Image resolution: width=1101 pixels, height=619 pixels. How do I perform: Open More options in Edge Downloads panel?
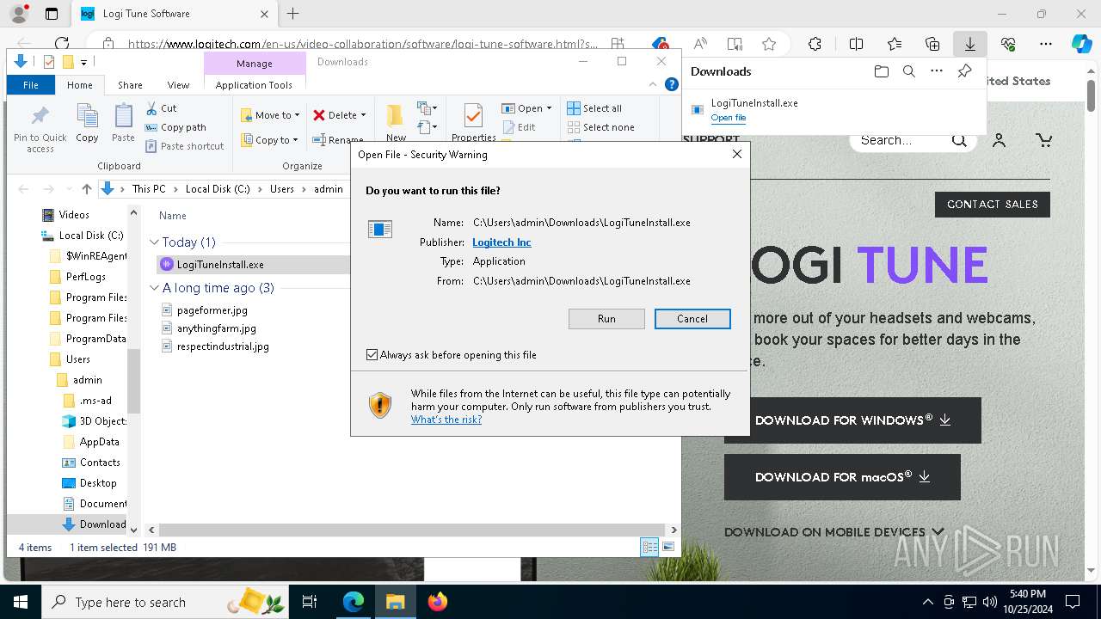tap(937, 71)
